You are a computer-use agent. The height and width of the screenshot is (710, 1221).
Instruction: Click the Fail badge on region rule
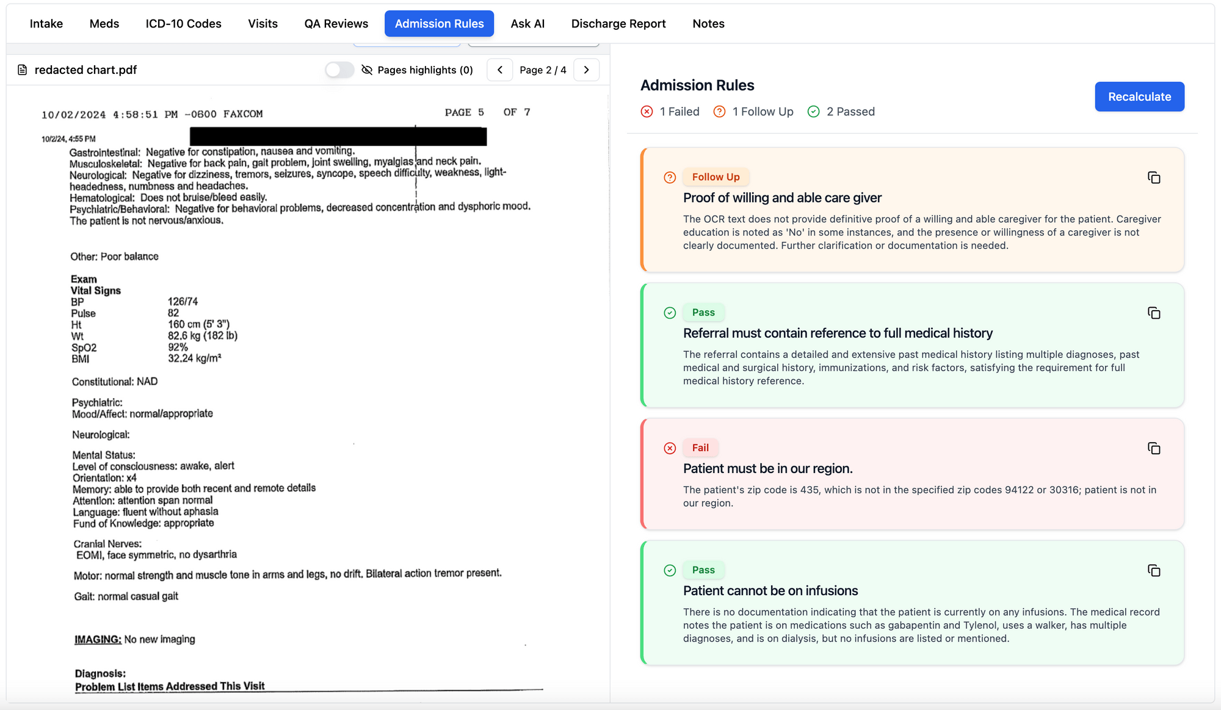[x=700, y=447]
